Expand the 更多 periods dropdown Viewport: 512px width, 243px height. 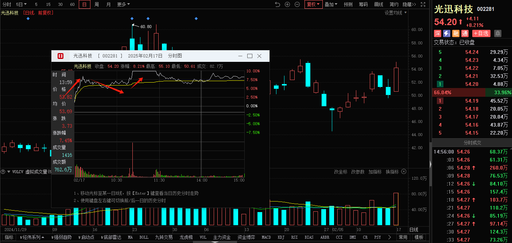[123, 4]
